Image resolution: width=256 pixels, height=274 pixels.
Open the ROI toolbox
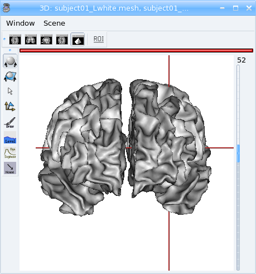pos(99,39)
